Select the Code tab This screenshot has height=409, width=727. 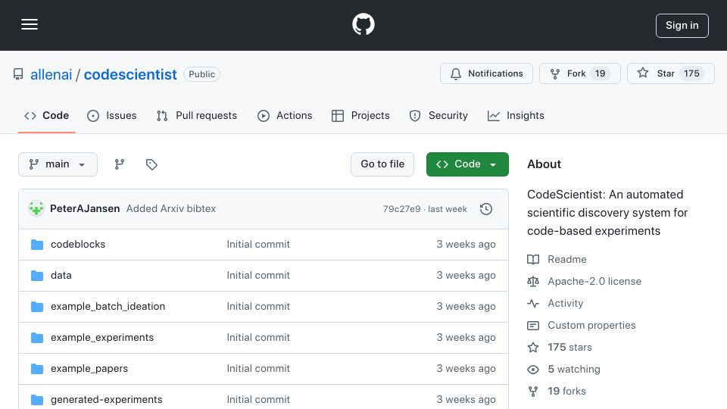[x=46, y=115]
